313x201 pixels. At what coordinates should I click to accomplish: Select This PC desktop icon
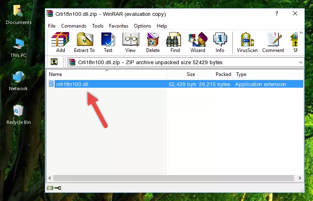[18, 48]
